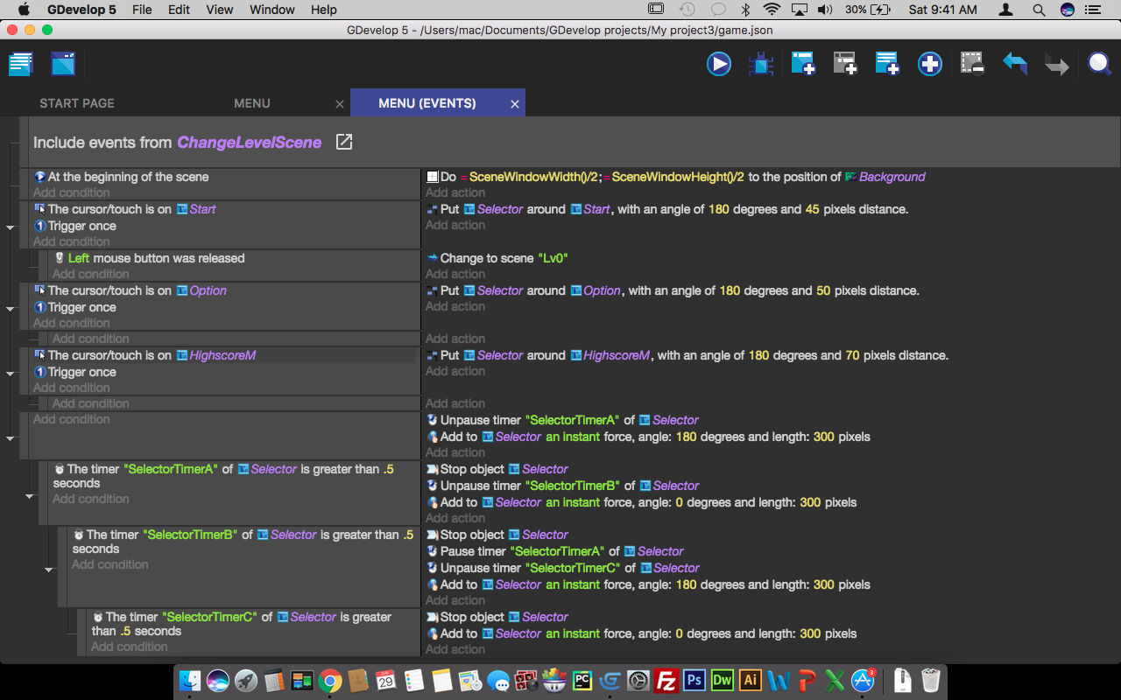The image size is (1121, 700).
Task: Open the Edit menu
Action: pos(180,10)
